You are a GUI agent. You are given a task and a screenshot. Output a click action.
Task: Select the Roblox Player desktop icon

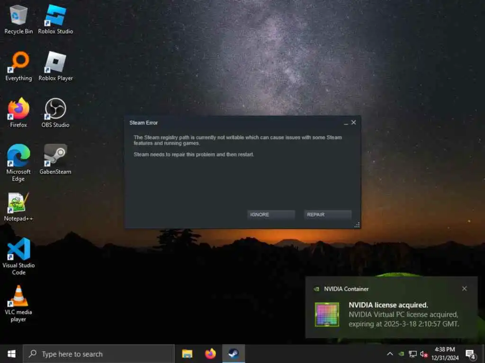pyautogui.click(x=55, y=66)
